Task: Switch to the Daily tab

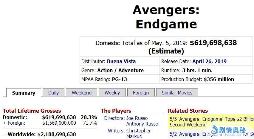Action: (x=53, y=93)
